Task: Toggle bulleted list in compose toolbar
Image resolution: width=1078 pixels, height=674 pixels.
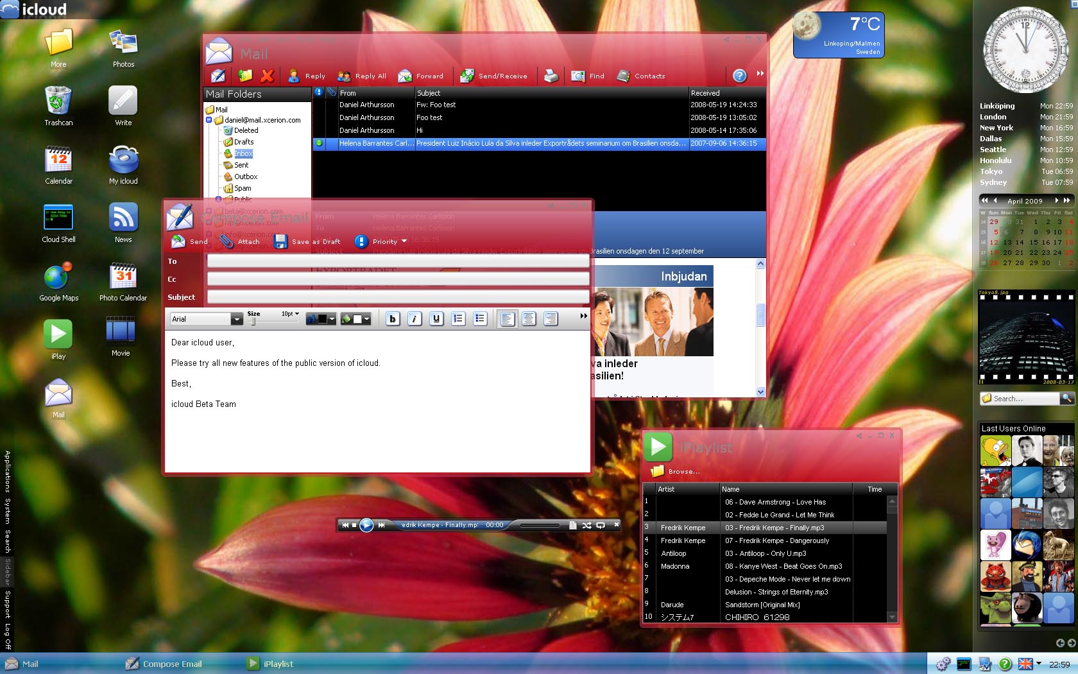Action: [480, 319]
